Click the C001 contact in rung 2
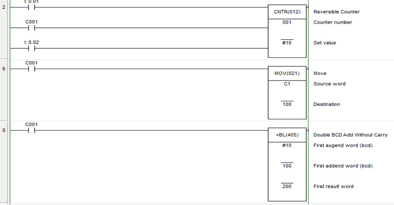Screen dimensions: 394x205 tap(32, 28)
